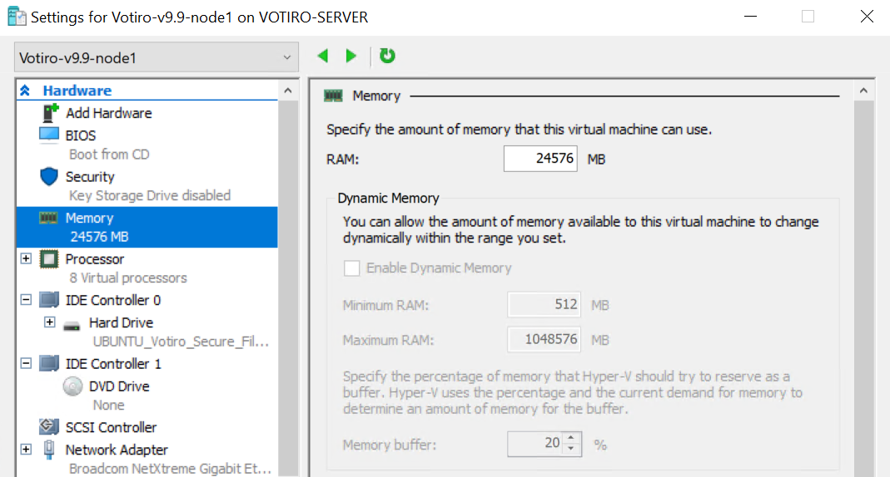Select the Add Hardware item
Image resolution: width=890 pixels, height=477 pixels.
pos(109,113)
